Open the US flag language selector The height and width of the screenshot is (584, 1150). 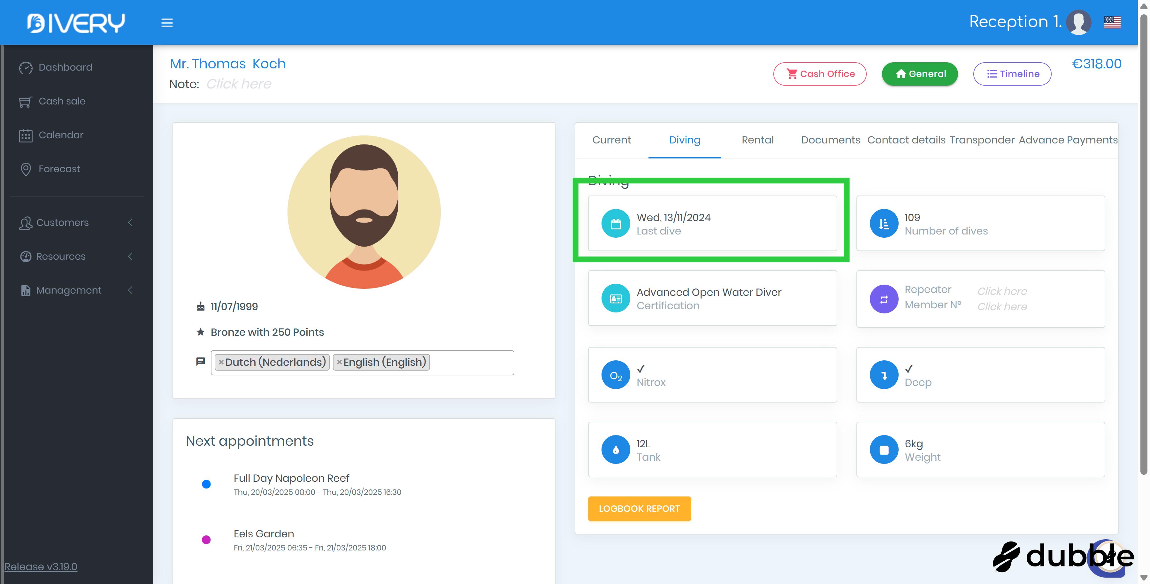click(x=1112, y=22)
